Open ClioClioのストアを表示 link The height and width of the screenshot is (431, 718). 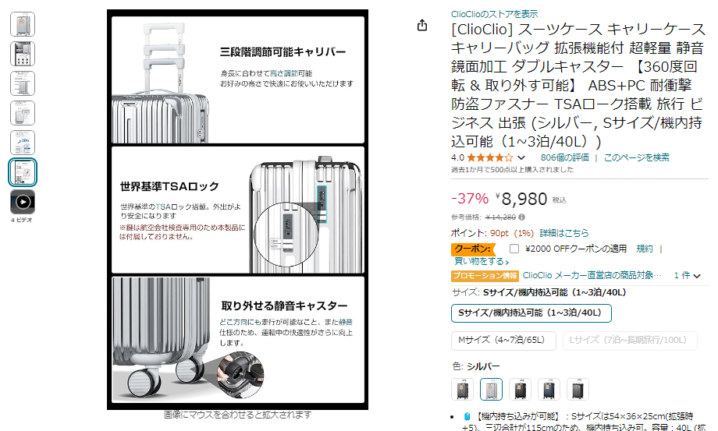[x=494, y=14]
